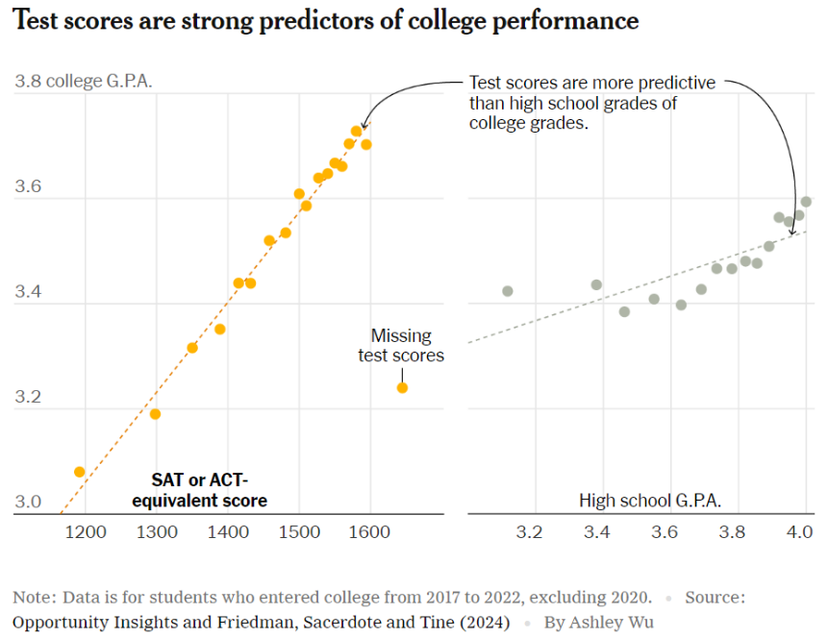
Task: Click the 'SAT or ACT-equivalent score' axis label
Action: click(200, 490)
